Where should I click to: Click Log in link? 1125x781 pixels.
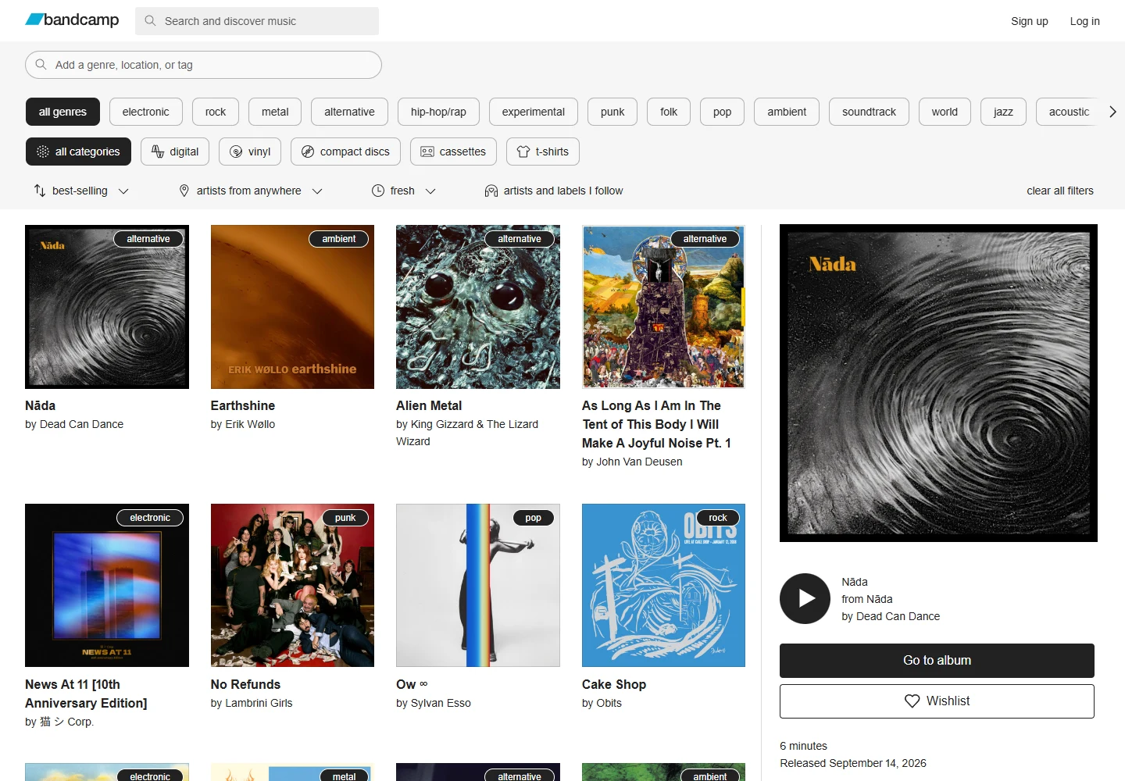pos(1084,21)
